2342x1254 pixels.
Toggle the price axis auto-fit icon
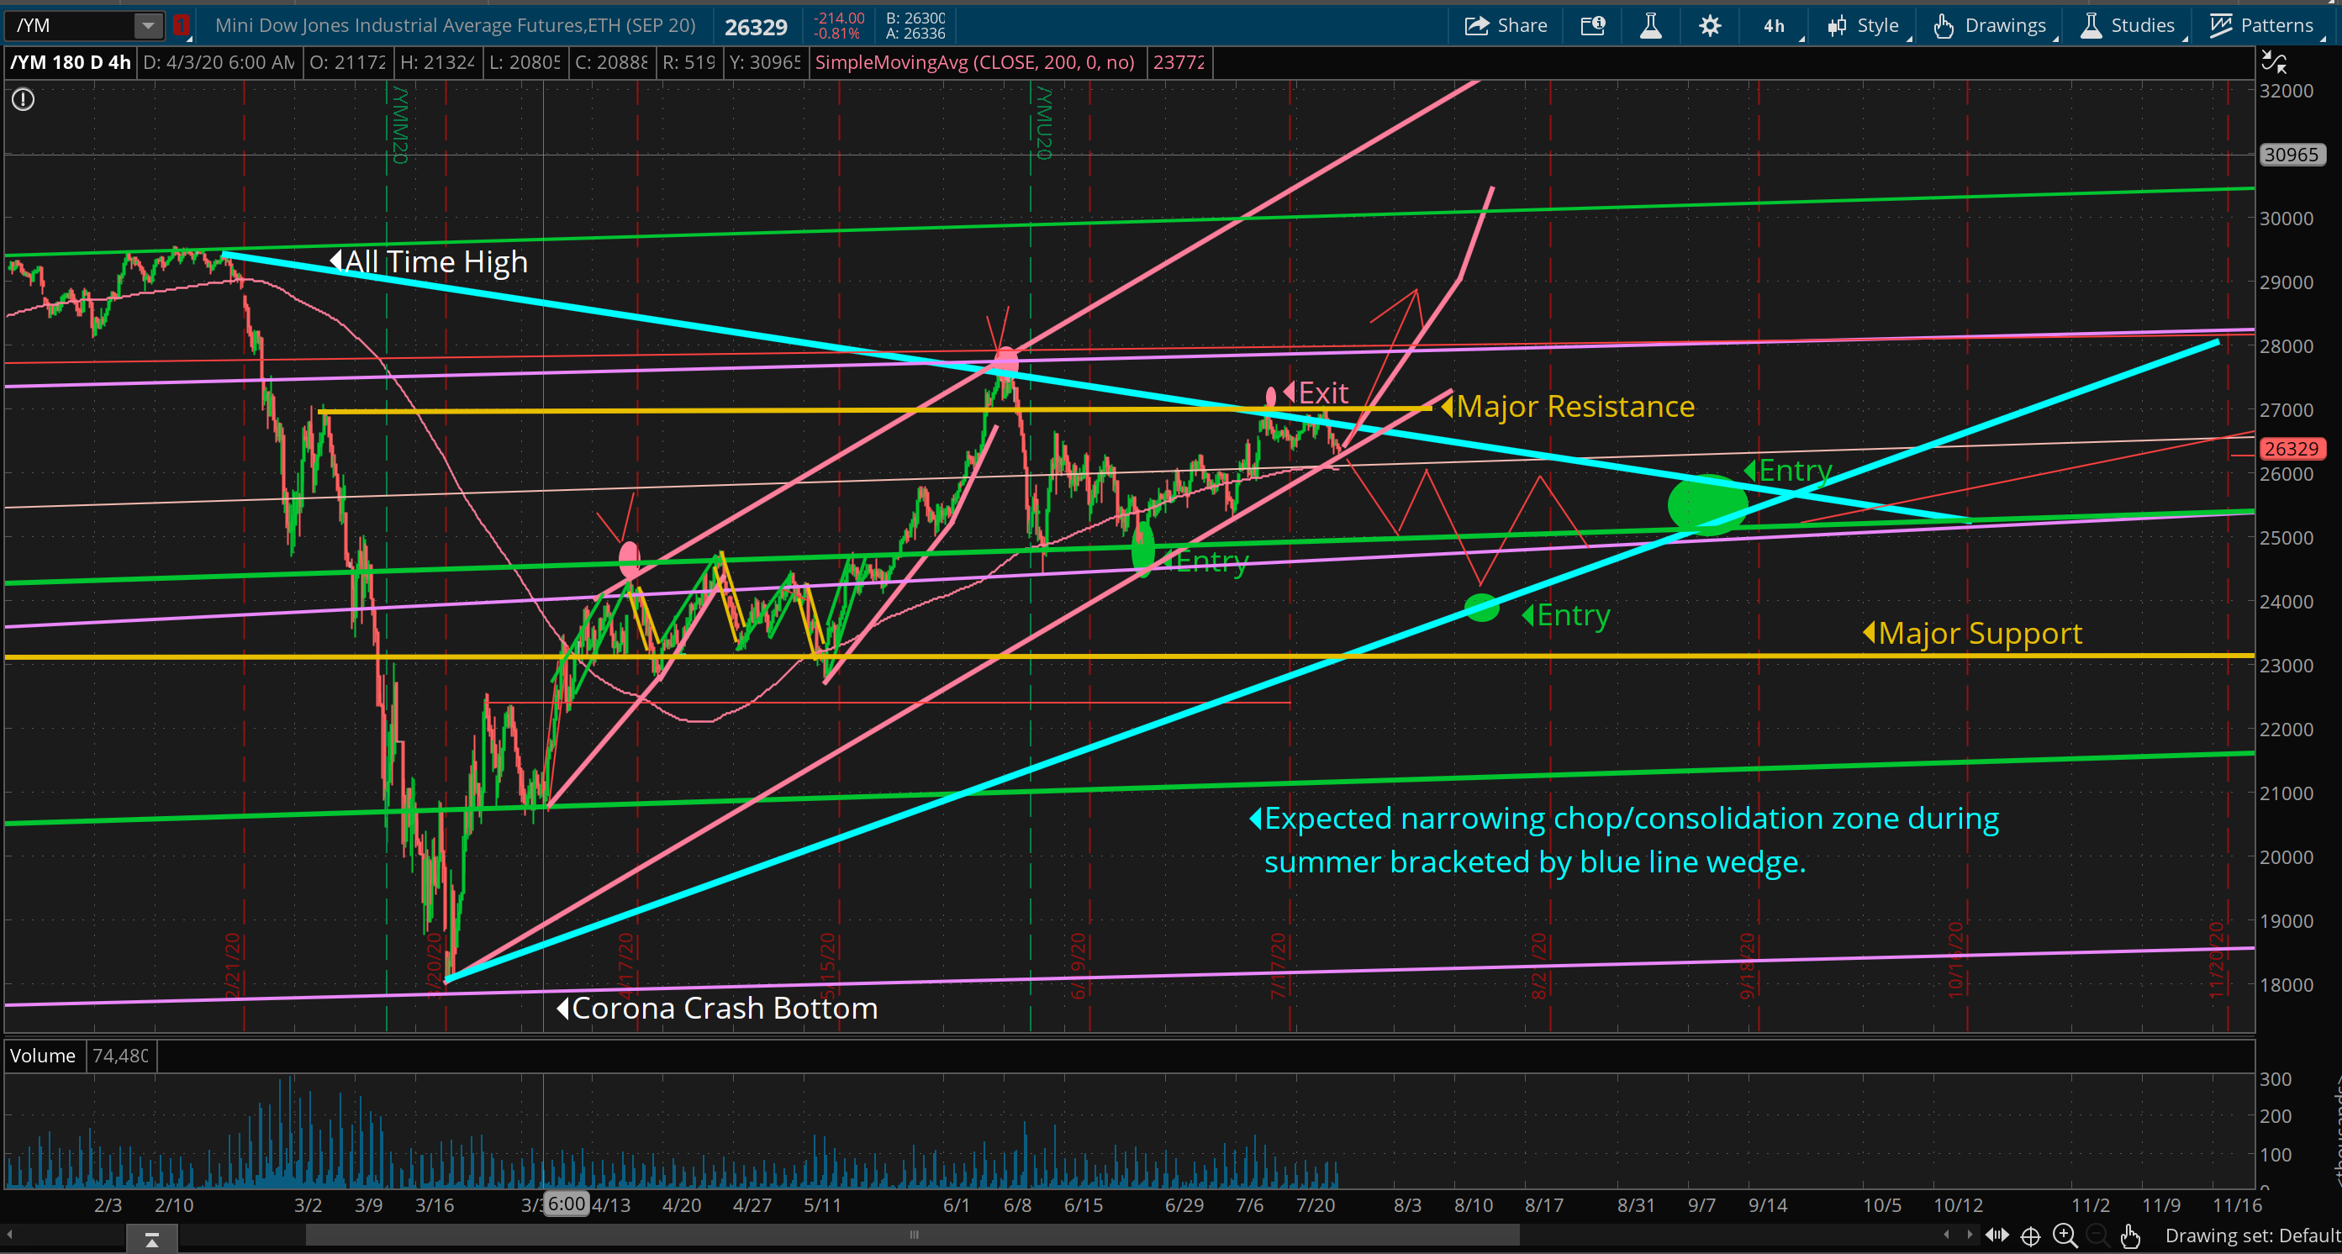coord(2273,62)
